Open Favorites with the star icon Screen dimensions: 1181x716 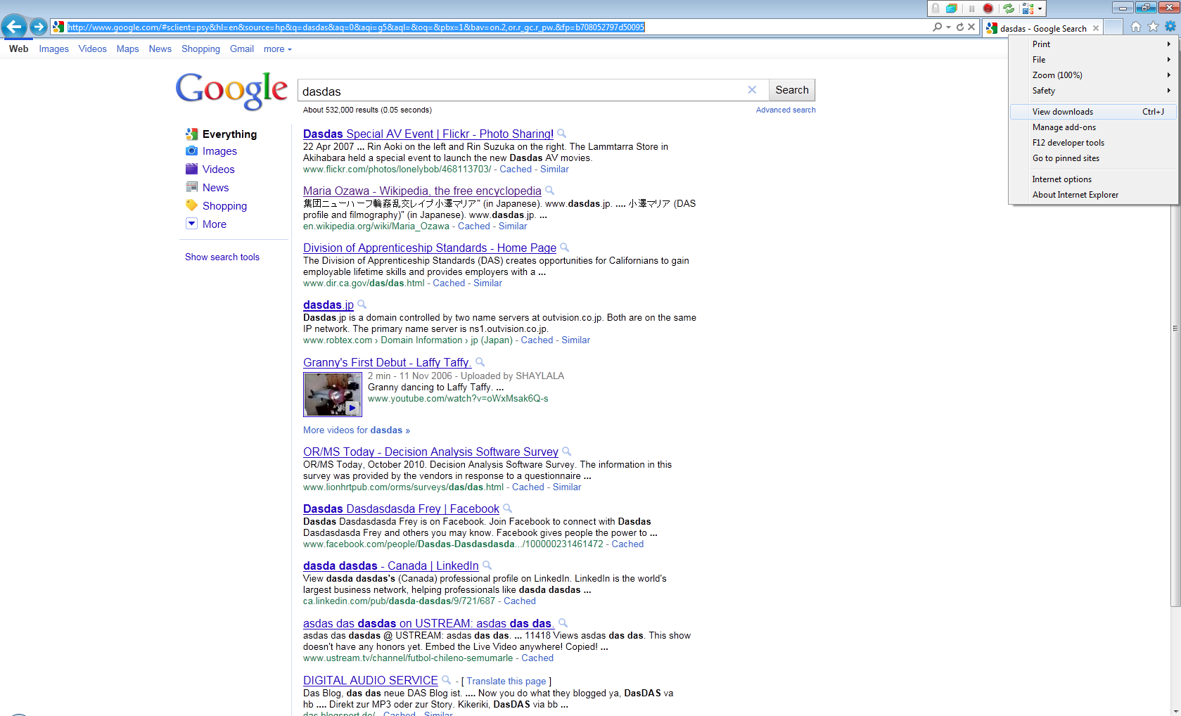tap(1153, 27)
